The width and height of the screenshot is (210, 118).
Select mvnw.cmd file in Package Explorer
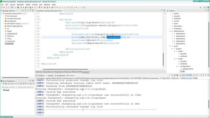(x=11, y=41)
